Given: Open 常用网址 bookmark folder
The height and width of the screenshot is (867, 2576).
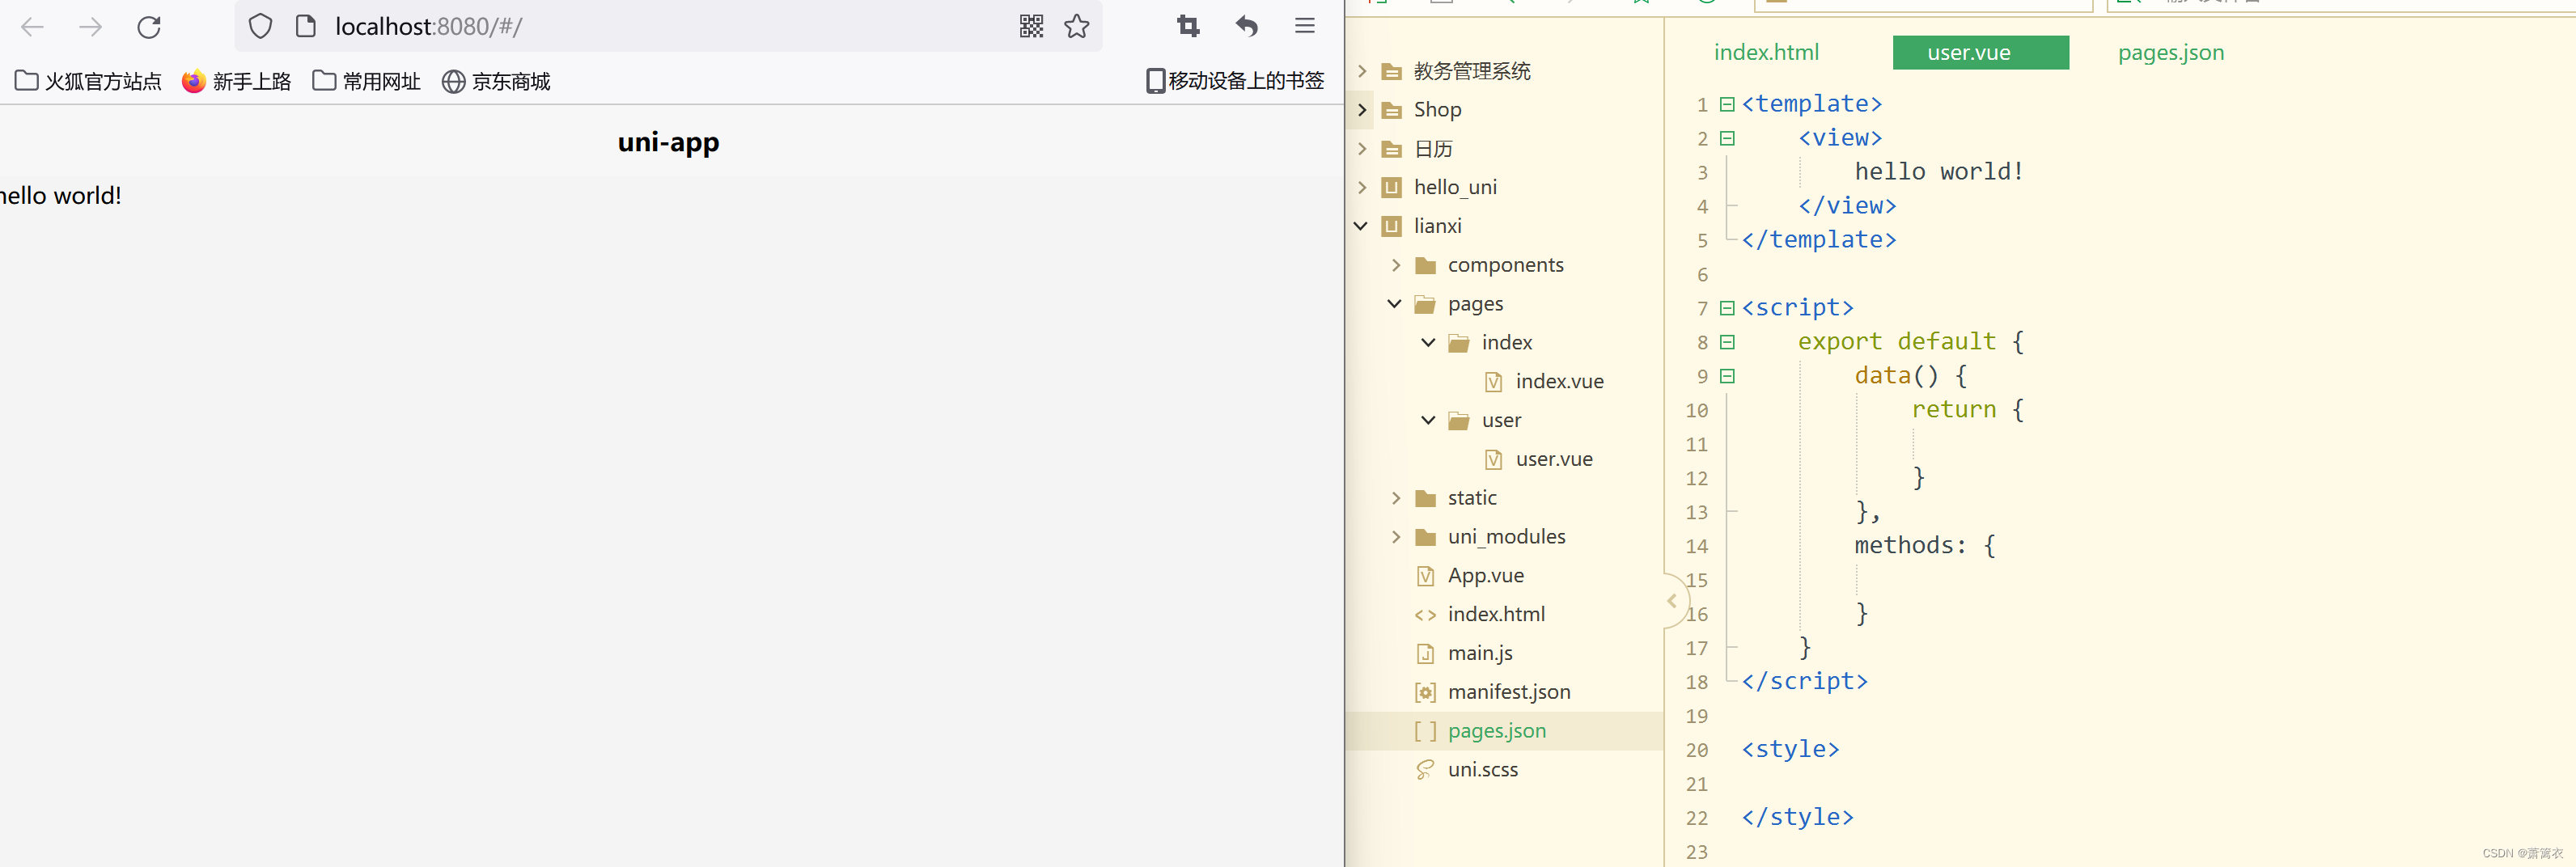Looking at the screenshot, I should [x=367, y=81].
